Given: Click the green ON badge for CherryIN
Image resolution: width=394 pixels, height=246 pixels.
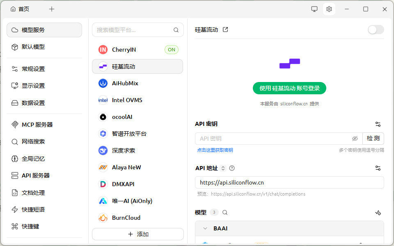Looking at the screenshot, I should (x=172, y=50).
